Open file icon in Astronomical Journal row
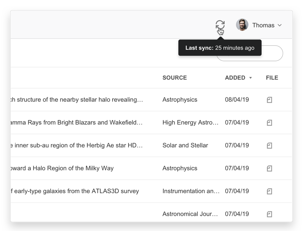 pyautogui.click(x=269, y=214)
